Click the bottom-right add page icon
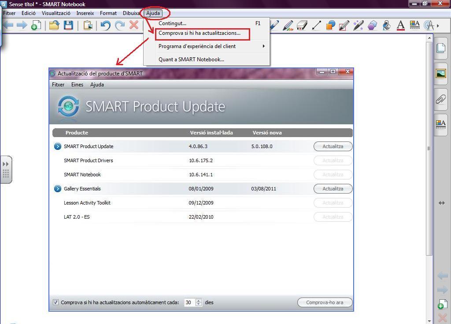 tap(442, 304)
